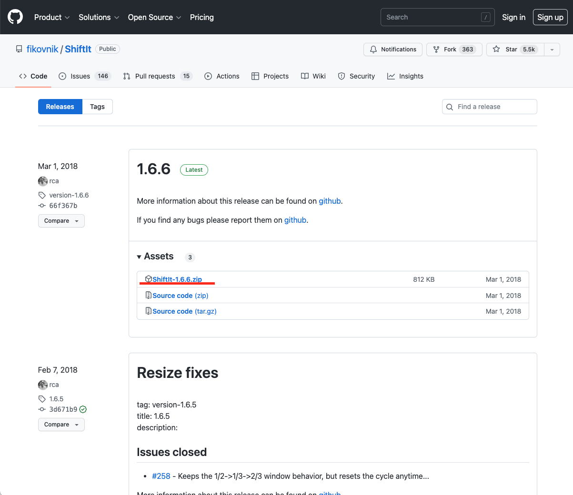Open Compare dropdown for 1.6.5 release

[x=61, y=425]
